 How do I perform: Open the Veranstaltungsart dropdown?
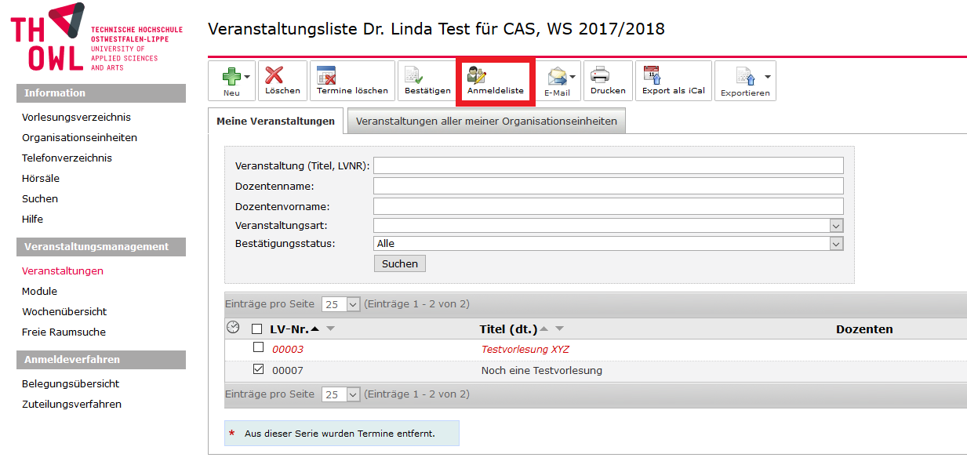coord(835,226)
